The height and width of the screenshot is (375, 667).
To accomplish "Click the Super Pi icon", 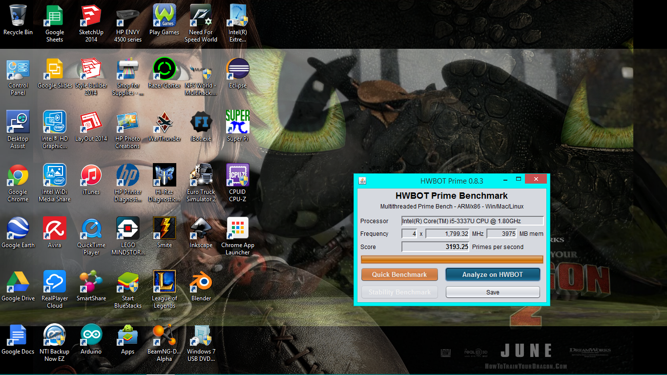I will pyautogui.click(x=238, y=122).
